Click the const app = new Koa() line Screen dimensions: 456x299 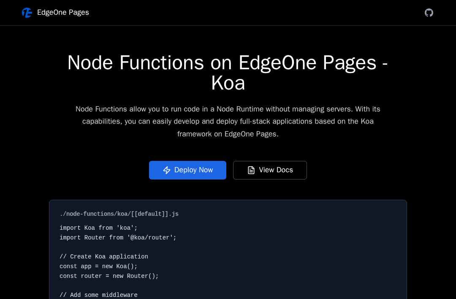(98, 266)
